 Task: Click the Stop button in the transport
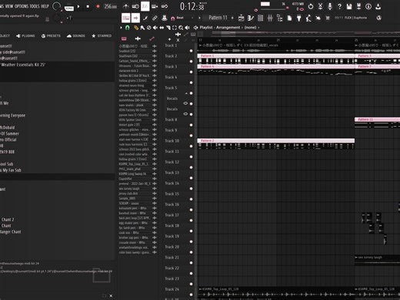pos(88,6)
